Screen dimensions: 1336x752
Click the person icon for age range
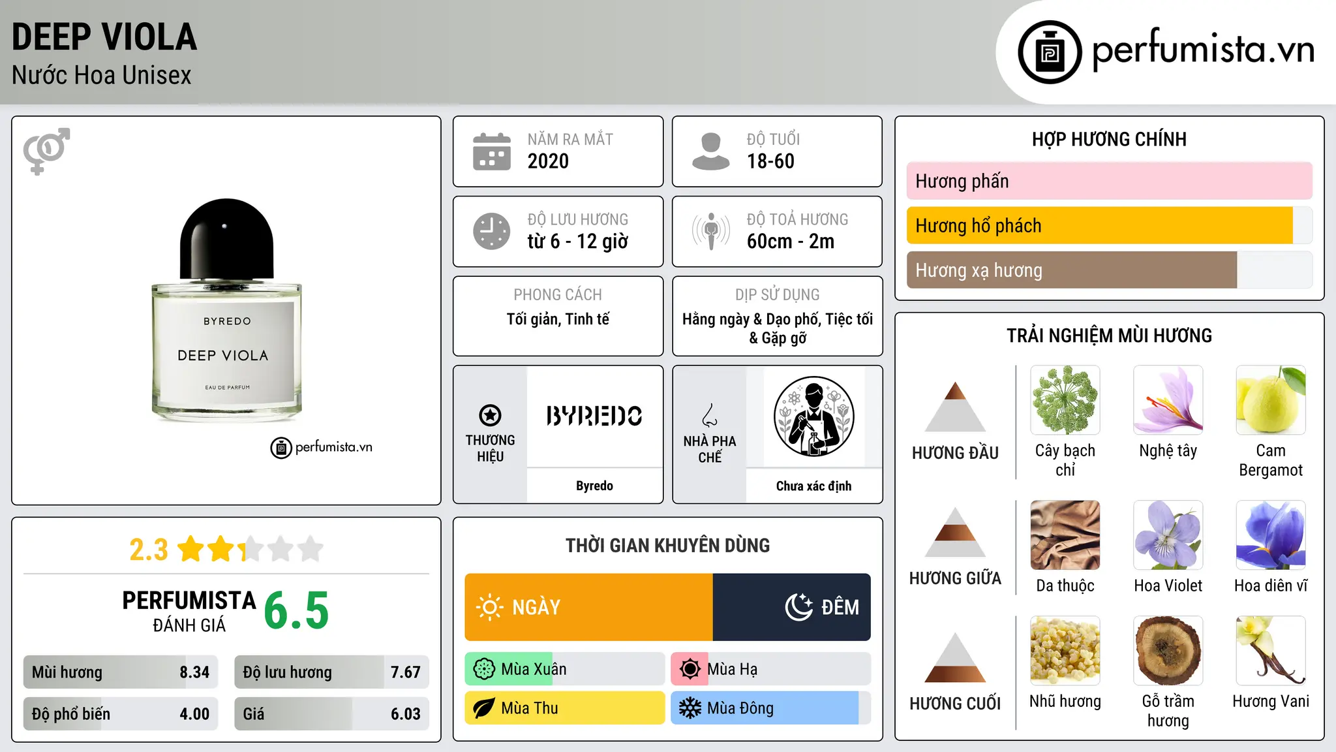coord(710,151)
